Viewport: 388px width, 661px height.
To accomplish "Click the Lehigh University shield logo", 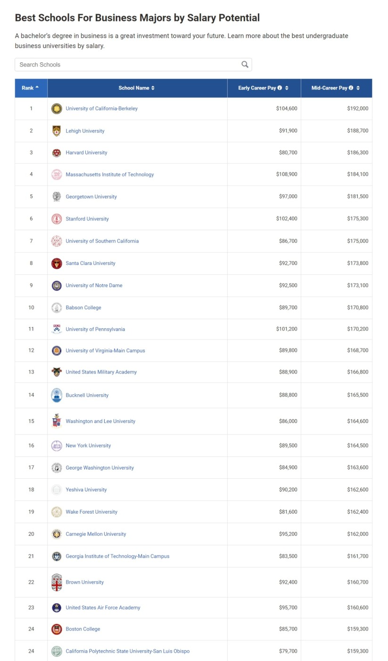I will pyautogui.click(x=57, y=131).
